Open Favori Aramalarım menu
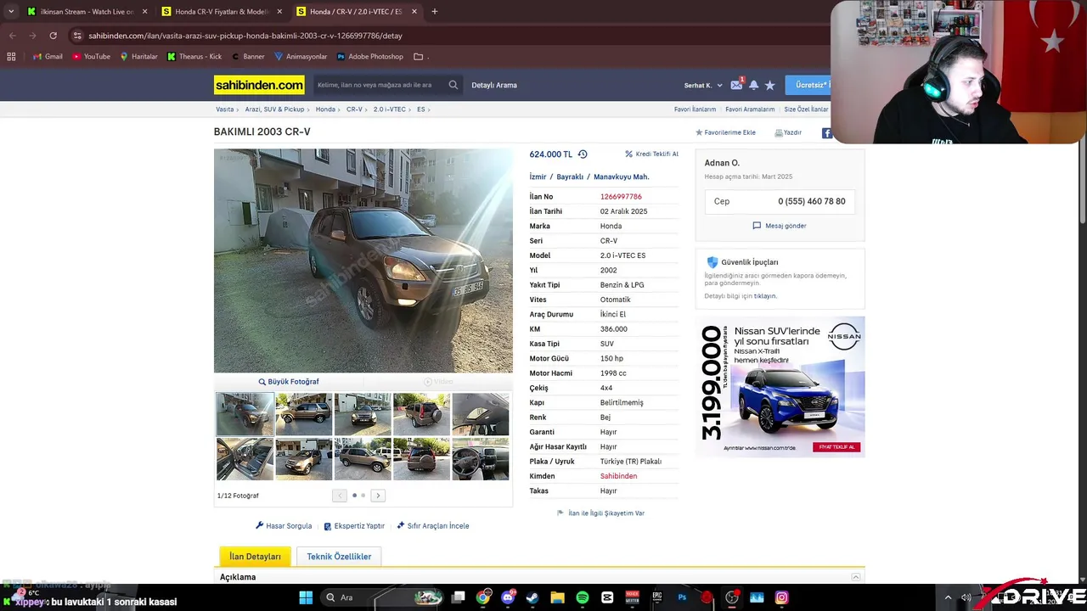Viewport: 1087px width, 611px height. [x=750, y=109]
